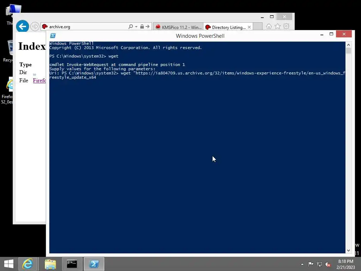The width and height of the screenshot is (361, 271).
Task: Maximize the Windows PowerShell window
Action: [x=331, y=34]
